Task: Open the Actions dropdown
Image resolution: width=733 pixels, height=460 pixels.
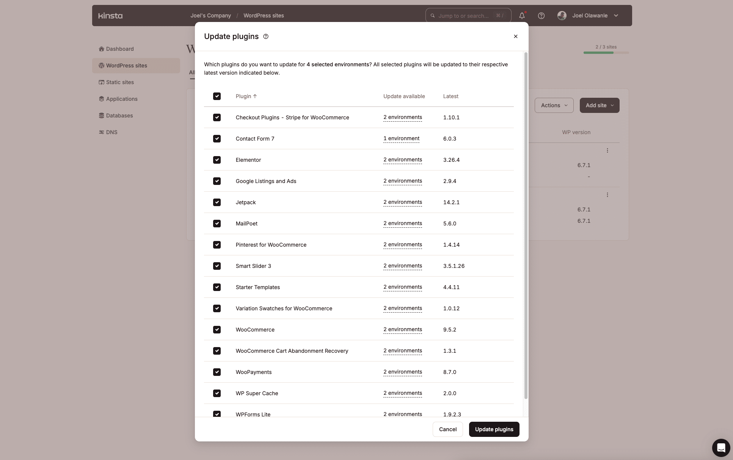Action: point(554,105)
